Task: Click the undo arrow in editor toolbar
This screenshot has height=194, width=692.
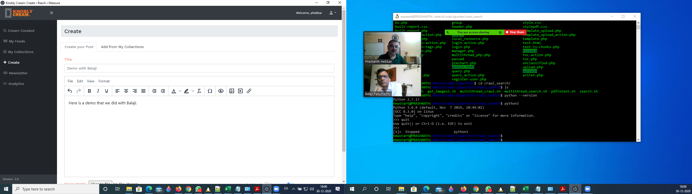Action: (x=70, y=91)
